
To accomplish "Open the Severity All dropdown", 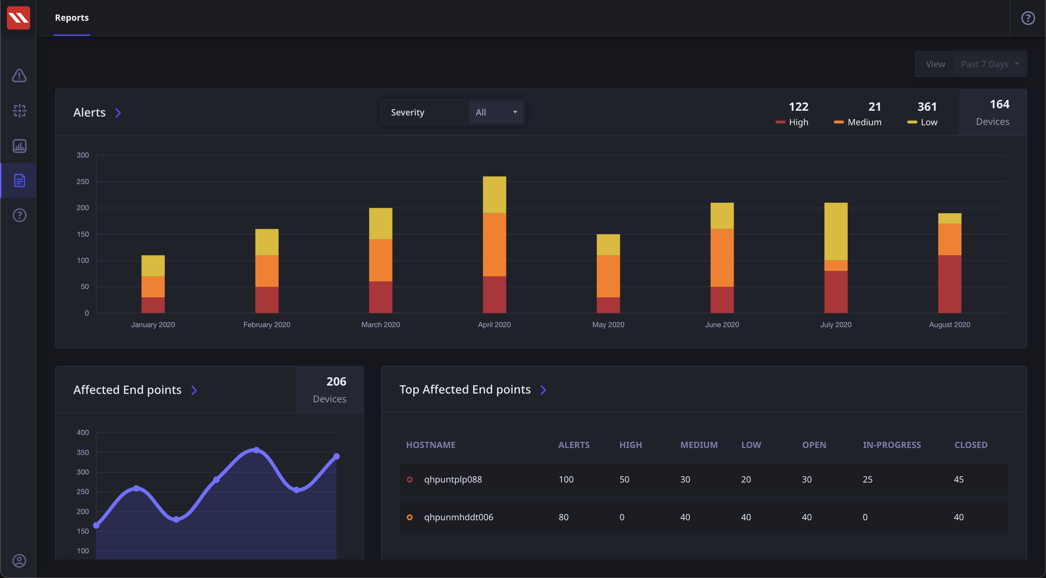I will coord(496,112).
